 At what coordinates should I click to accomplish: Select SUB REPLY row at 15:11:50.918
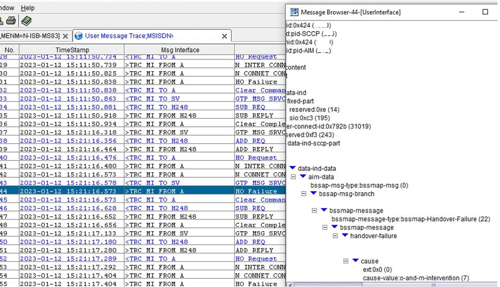tap(143, 115)
